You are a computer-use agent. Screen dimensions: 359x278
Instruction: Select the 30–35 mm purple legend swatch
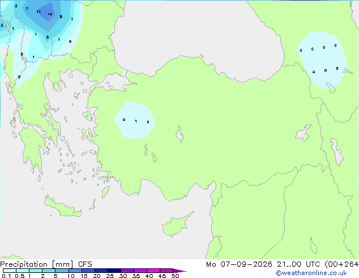click(x=127, y=271)
